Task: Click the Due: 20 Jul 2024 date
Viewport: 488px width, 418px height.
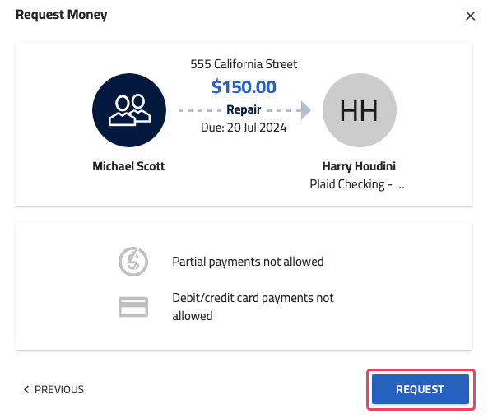Action: coord(244,128)
